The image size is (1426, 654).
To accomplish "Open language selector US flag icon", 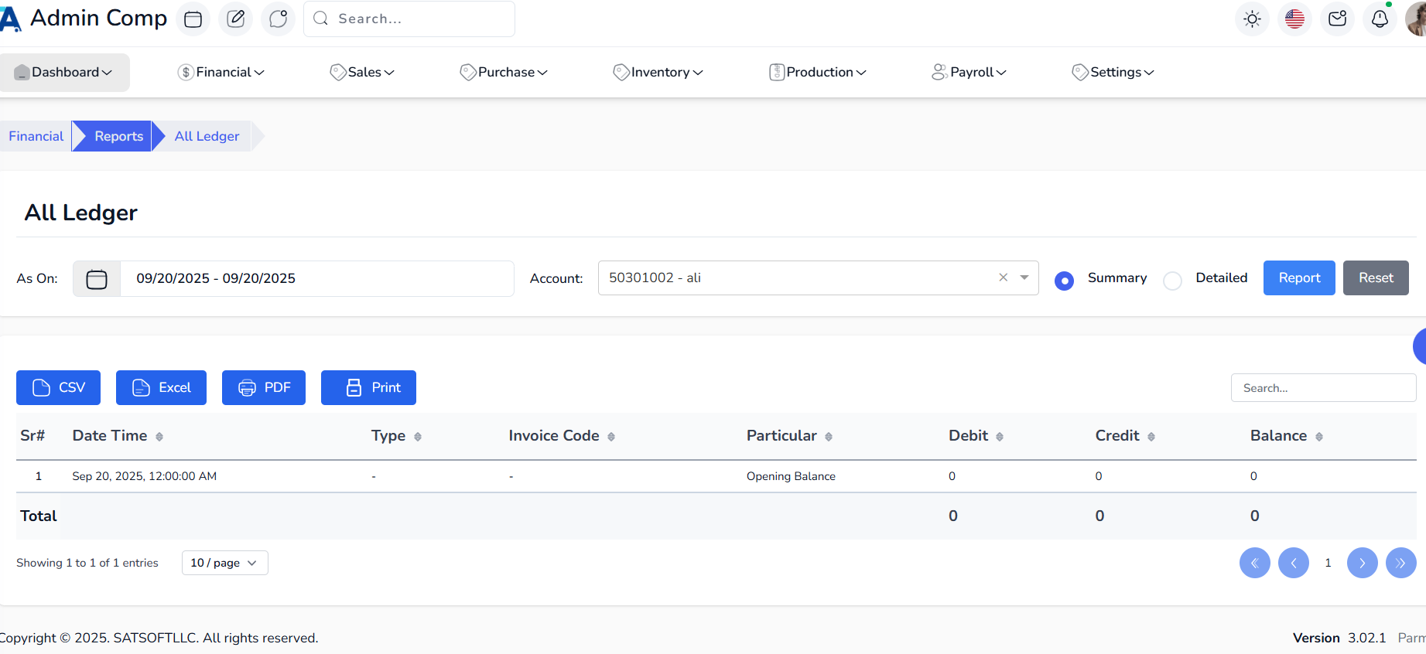I will click(x=1294, y=19).
